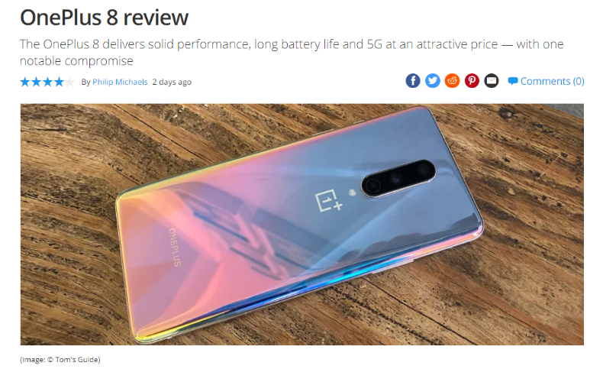Click the comments speech bubble icon
Screen dimensions: 603x369
[x=513, y=81]
